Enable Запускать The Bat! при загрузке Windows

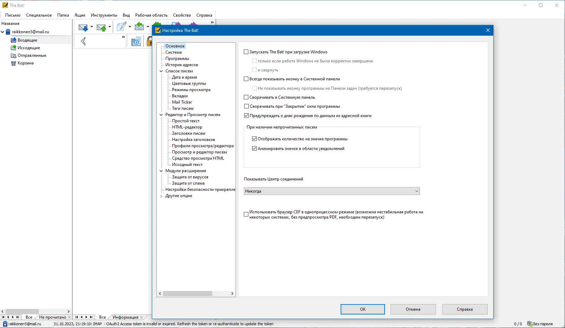point(246,52)
